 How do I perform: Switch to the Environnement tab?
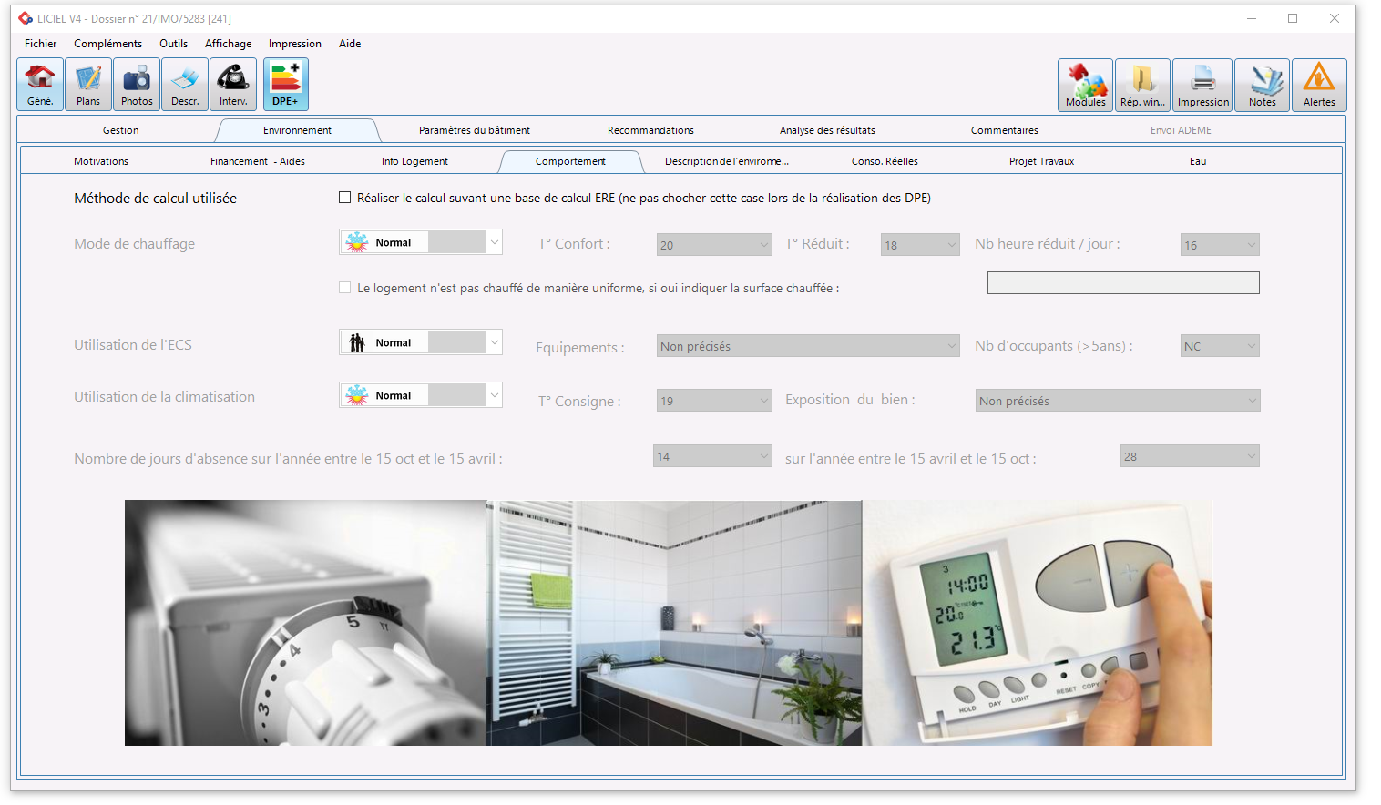(298, 130)
